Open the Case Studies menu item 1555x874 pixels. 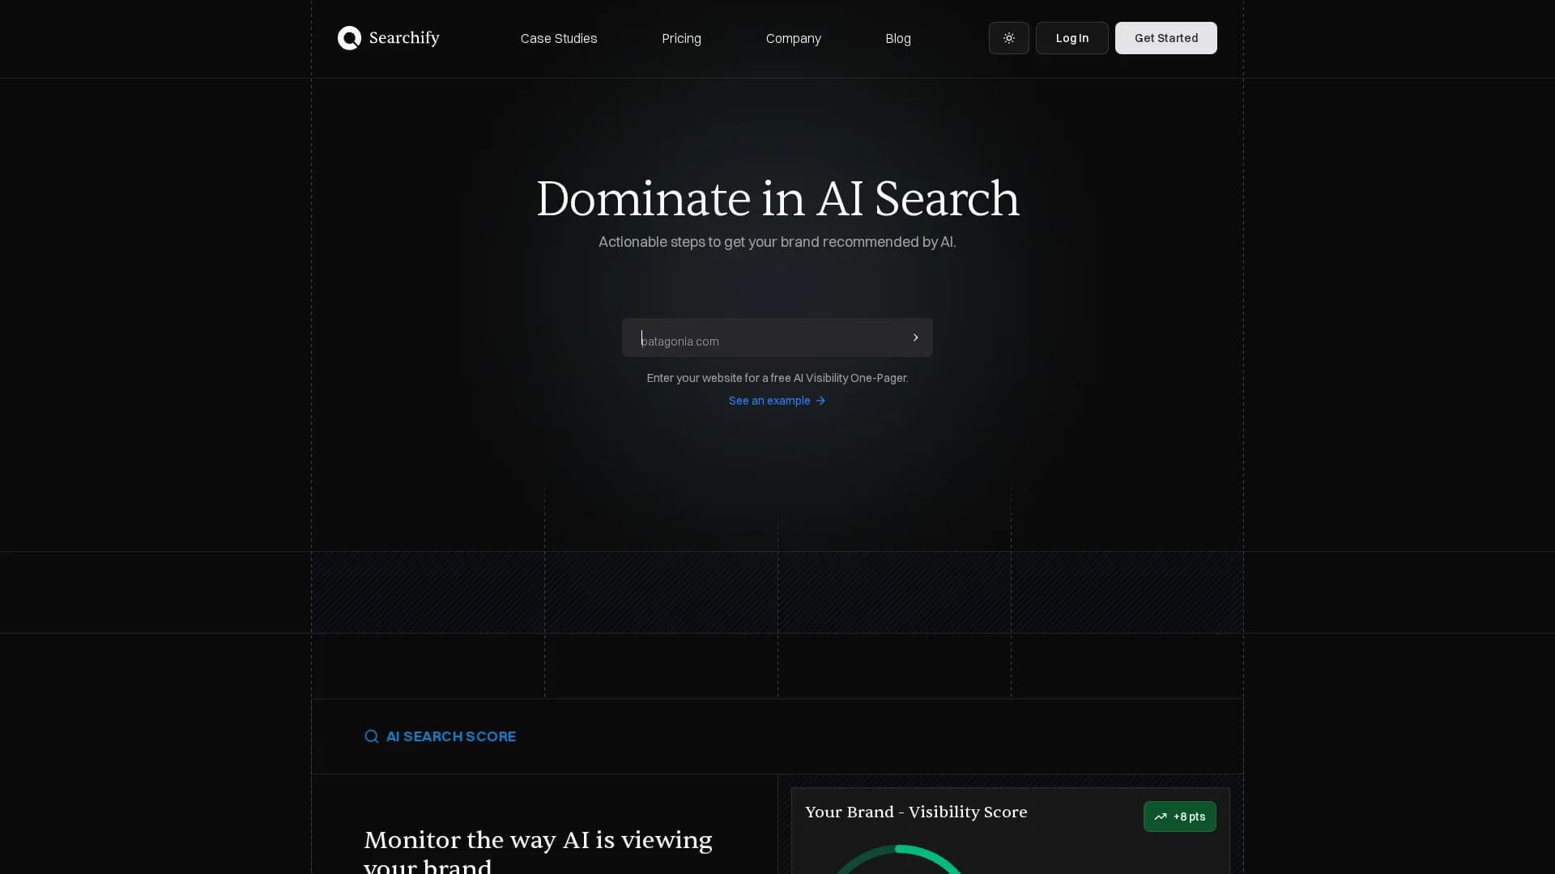[x=559, y=38]
